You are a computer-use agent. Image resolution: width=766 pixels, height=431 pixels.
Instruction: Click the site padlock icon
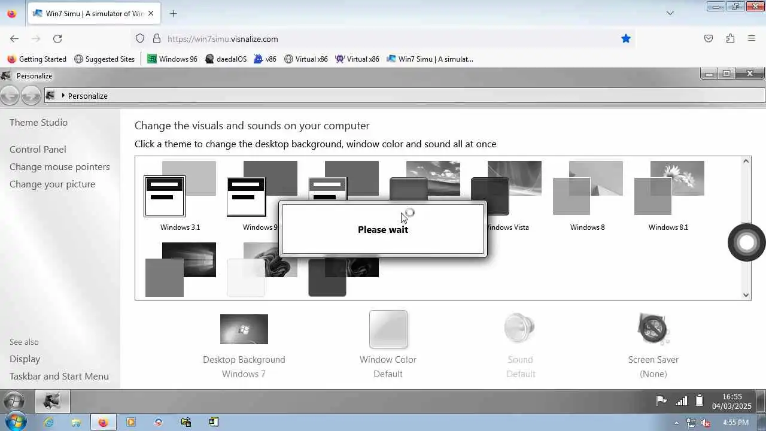coord(157,39)
